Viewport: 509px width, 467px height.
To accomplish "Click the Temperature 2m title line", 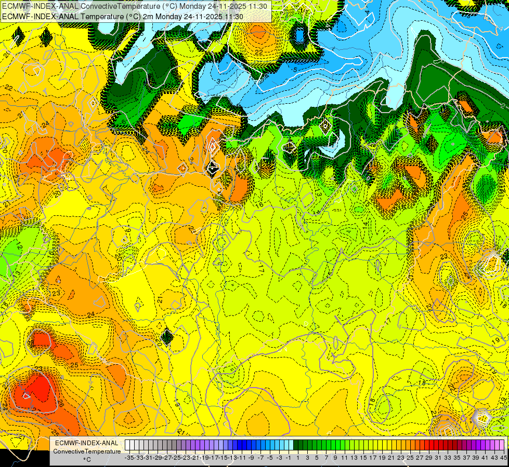I will [122, 16].
